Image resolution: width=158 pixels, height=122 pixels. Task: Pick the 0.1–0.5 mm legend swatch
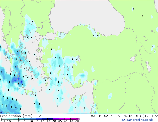(x=4, y=119)
